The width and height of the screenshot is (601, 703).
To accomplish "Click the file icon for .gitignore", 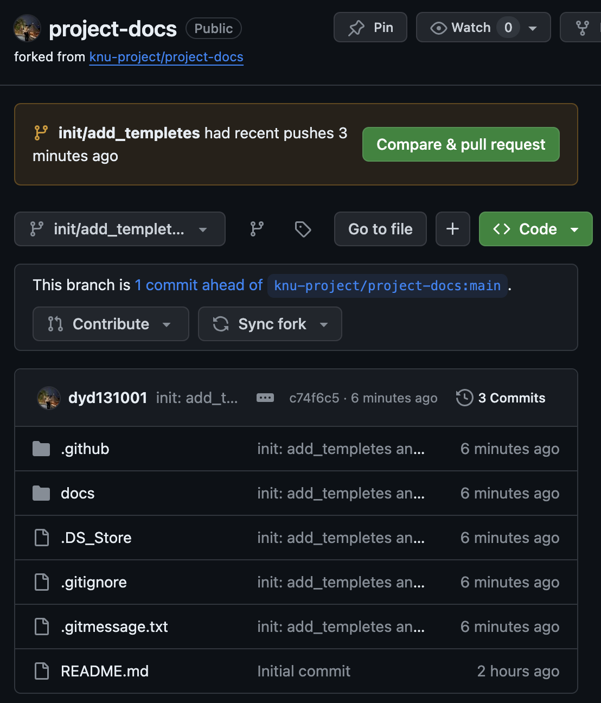I will pos(42,582).
